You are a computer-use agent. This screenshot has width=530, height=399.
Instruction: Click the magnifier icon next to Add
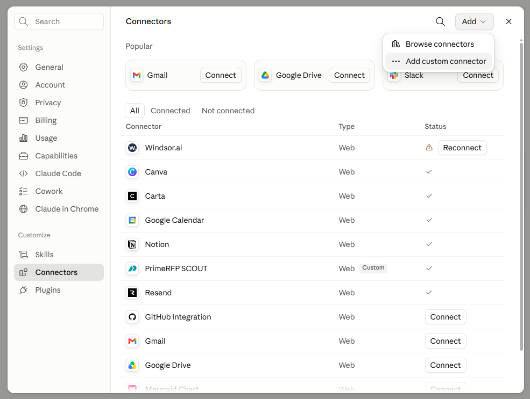tap(440, 21)
